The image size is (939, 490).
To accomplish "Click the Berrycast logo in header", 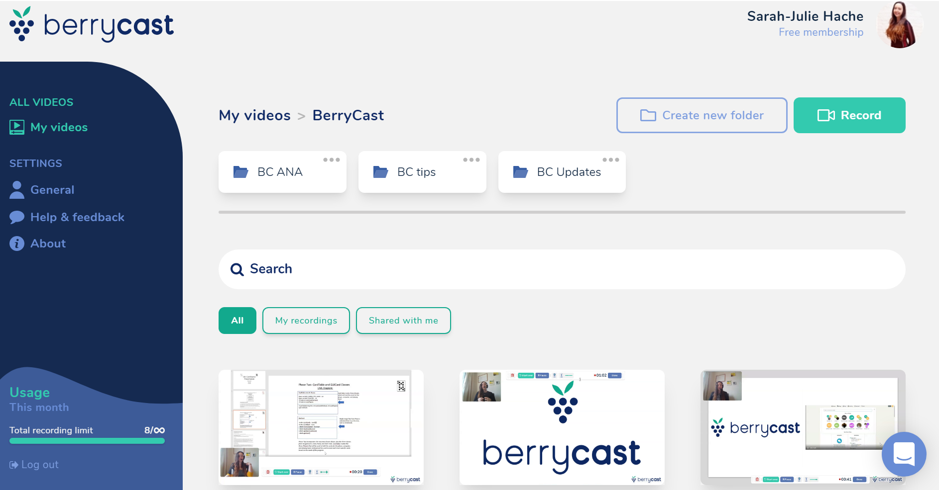I will [x=92, y=25].
